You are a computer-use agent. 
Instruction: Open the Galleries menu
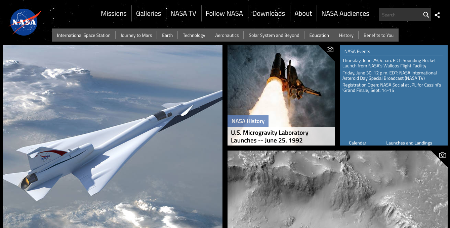(149, 13)
